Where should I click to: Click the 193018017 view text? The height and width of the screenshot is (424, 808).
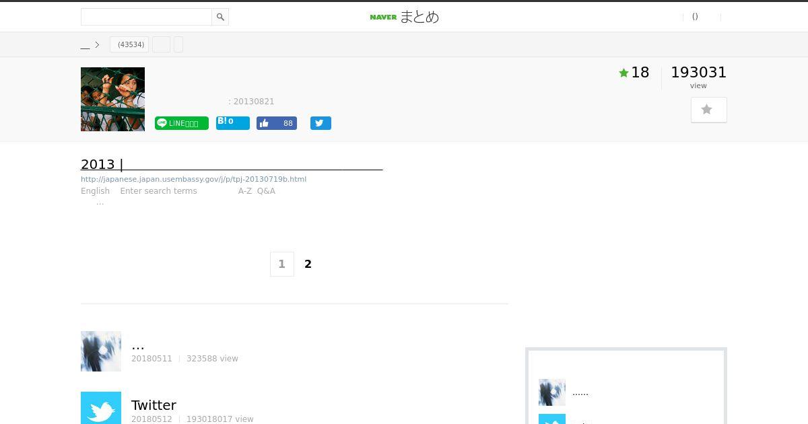point(220,419)
